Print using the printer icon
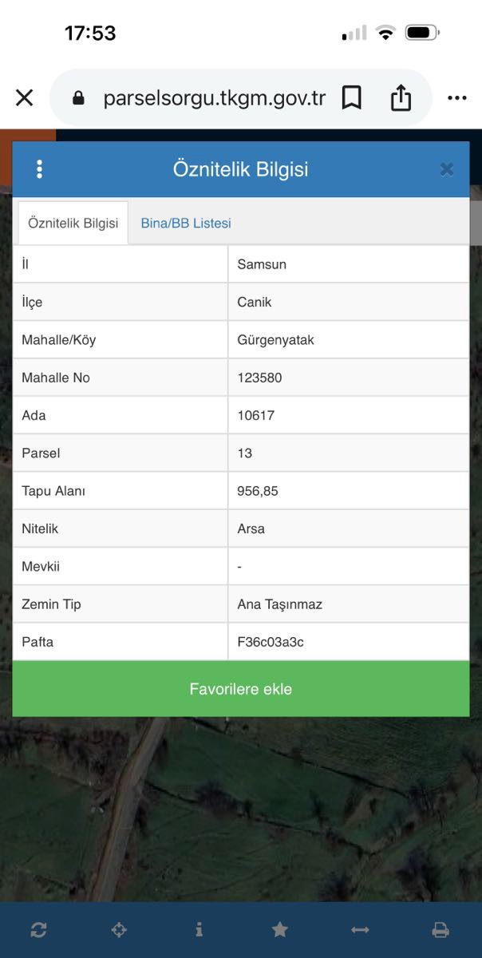482x958 pixels. [x=441, y=929]
